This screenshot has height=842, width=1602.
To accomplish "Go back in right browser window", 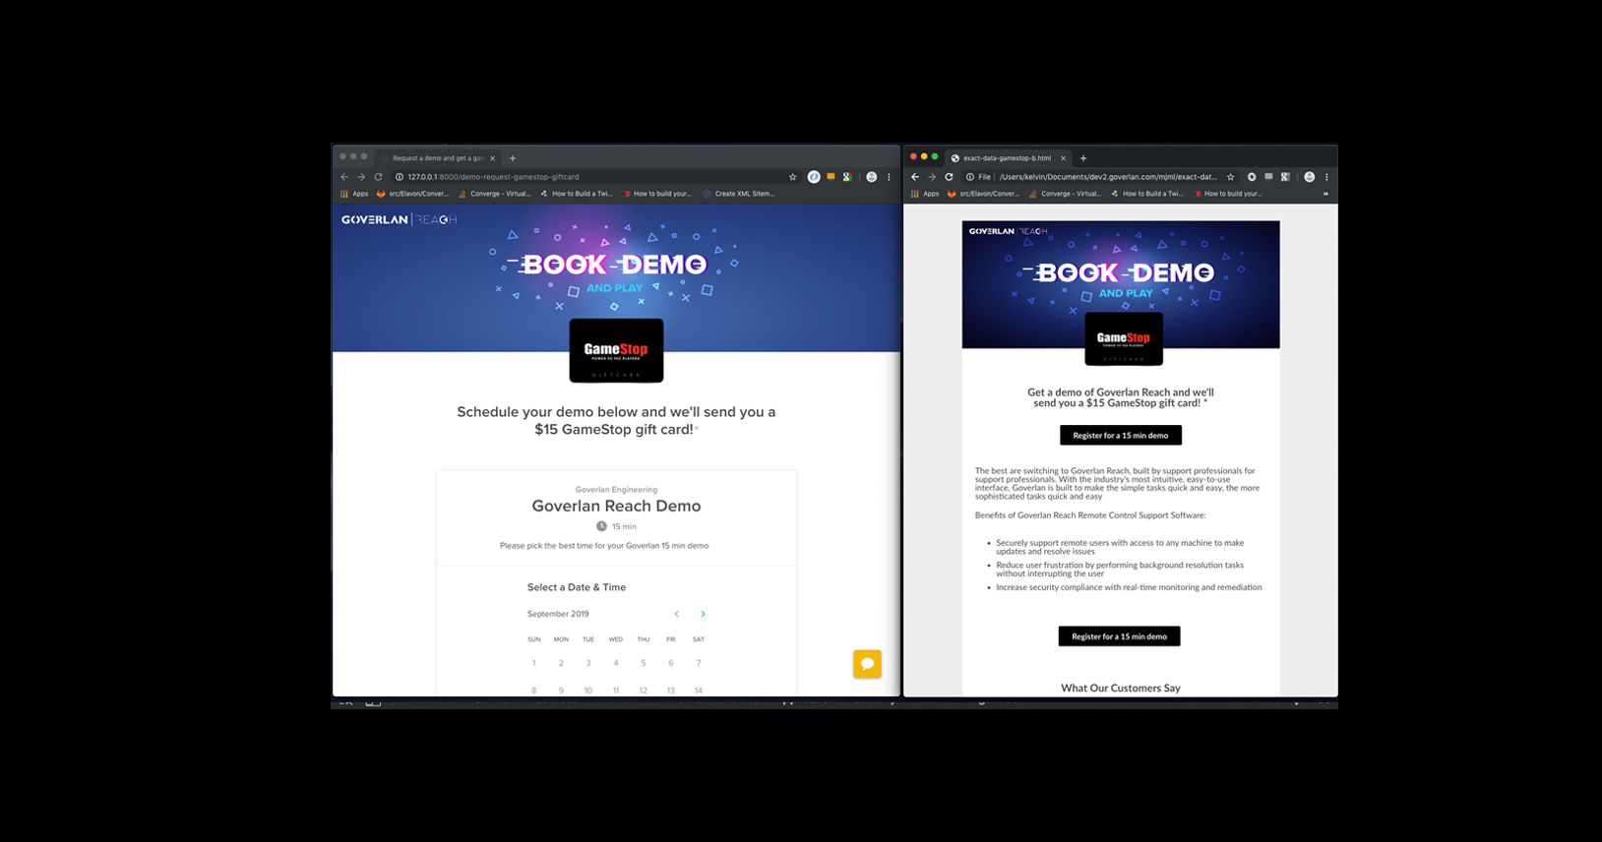I will [x=915, y=177].
